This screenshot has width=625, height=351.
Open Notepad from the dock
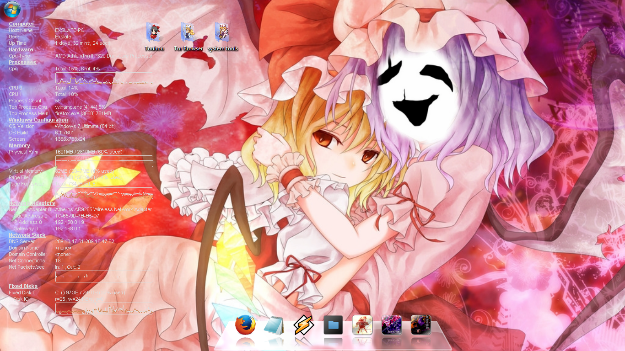(274, 325)
